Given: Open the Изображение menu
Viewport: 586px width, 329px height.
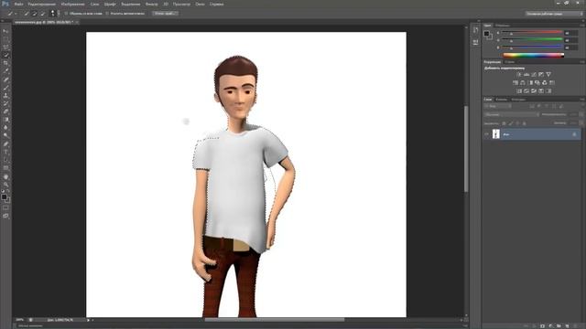Looking at the screenshot, I should point(73,4).
